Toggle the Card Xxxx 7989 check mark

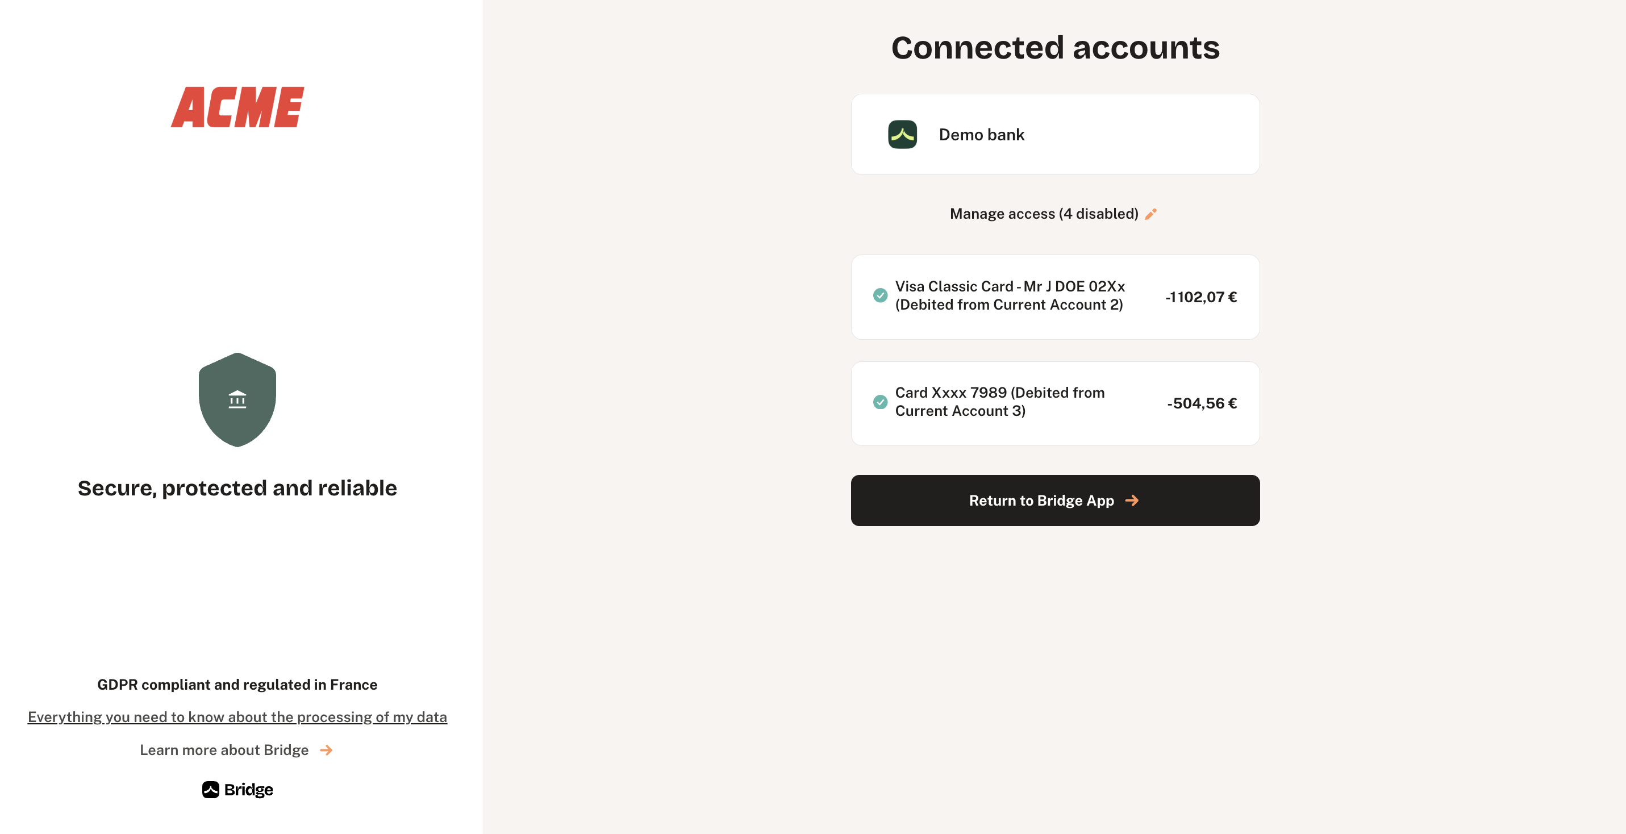880,402
